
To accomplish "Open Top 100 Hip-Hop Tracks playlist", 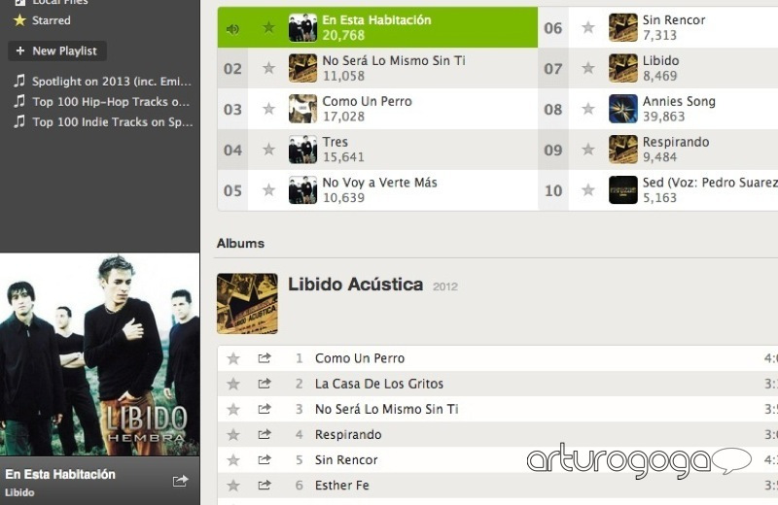I will [102, 102].
